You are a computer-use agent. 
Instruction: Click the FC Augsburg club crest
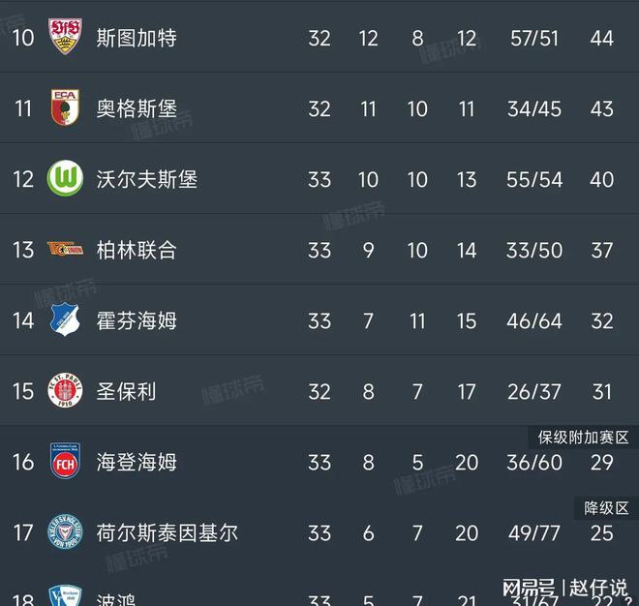(65, 107)
